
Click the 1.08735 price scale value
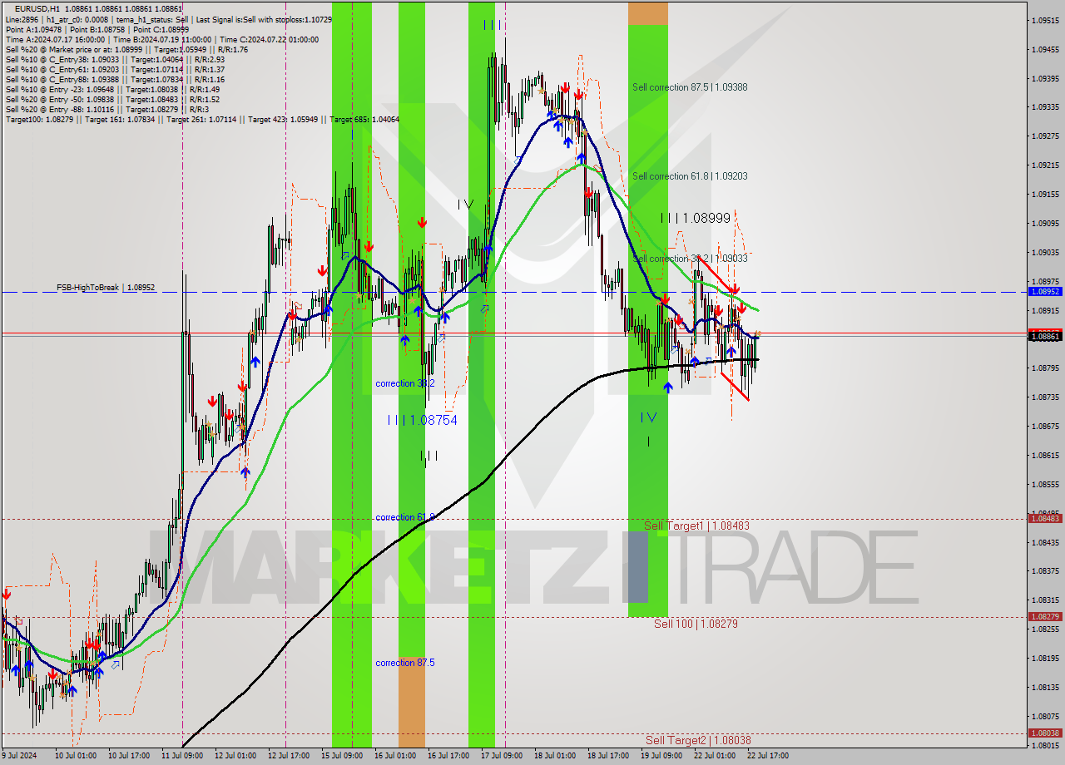click(1045, 397)
